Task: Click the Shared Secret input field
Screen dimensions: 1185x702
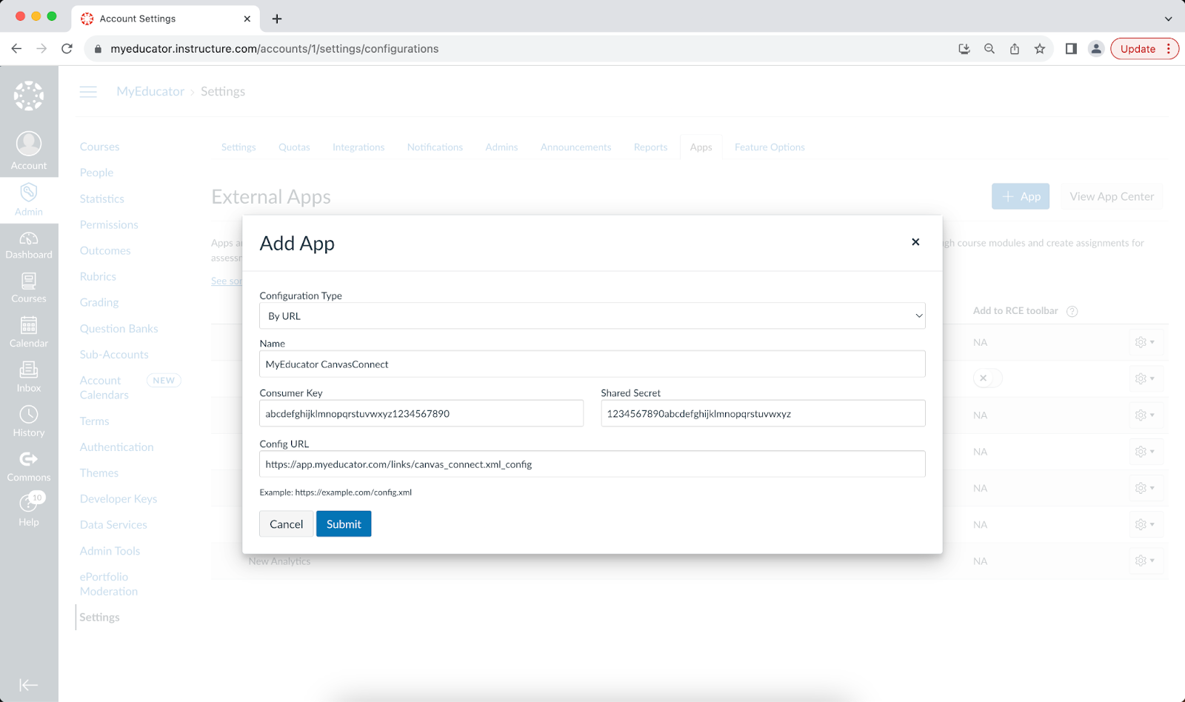Action: (763, 413)
